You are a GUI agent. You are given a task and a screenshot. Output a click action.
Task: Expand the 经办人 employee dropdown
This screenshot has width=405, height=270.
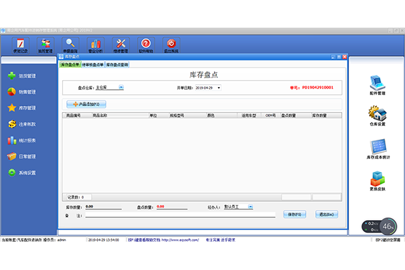click(250, 207)
